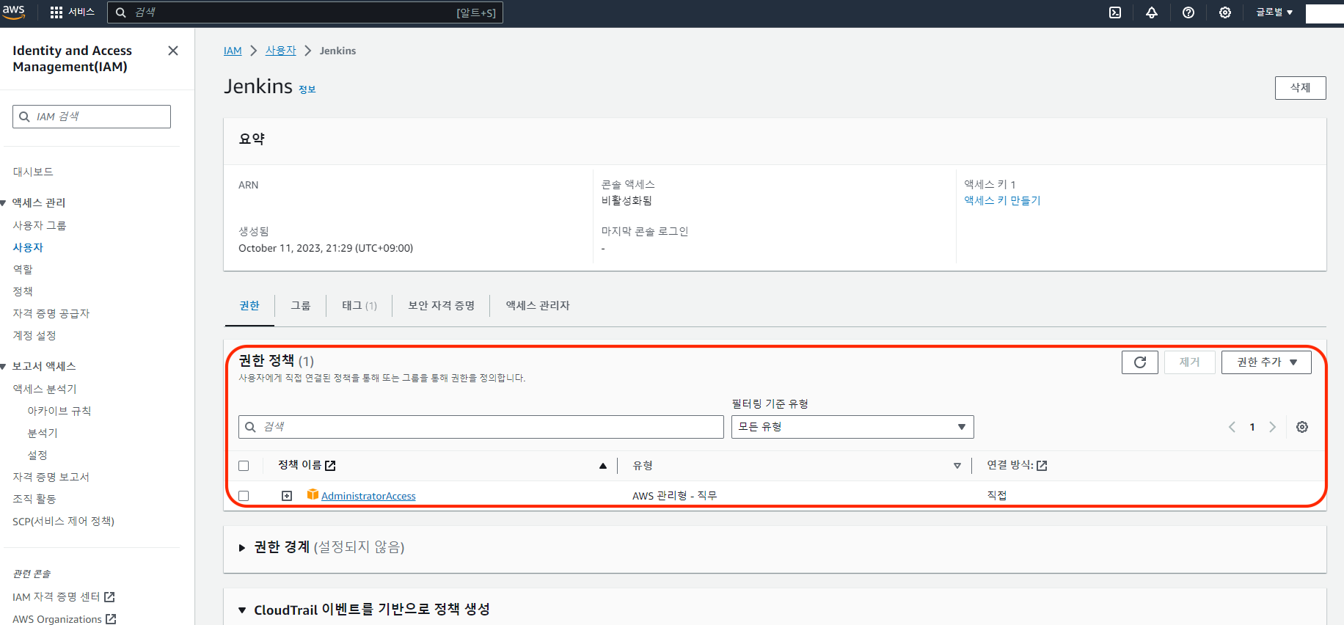Open the notifications bell icon
The width and height of the screenshot is (1344, 625).
1152,12
